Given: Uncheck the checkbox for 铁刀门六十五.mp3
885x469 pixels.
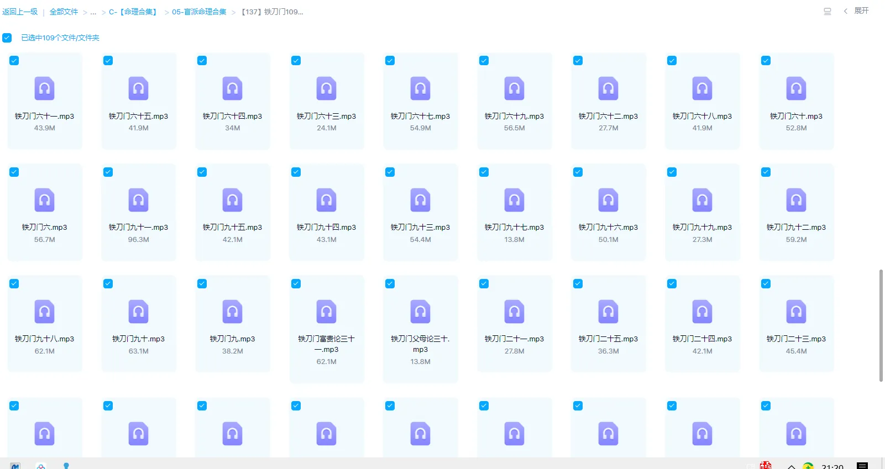Looking at the screenshot, I should pos(108,61).
